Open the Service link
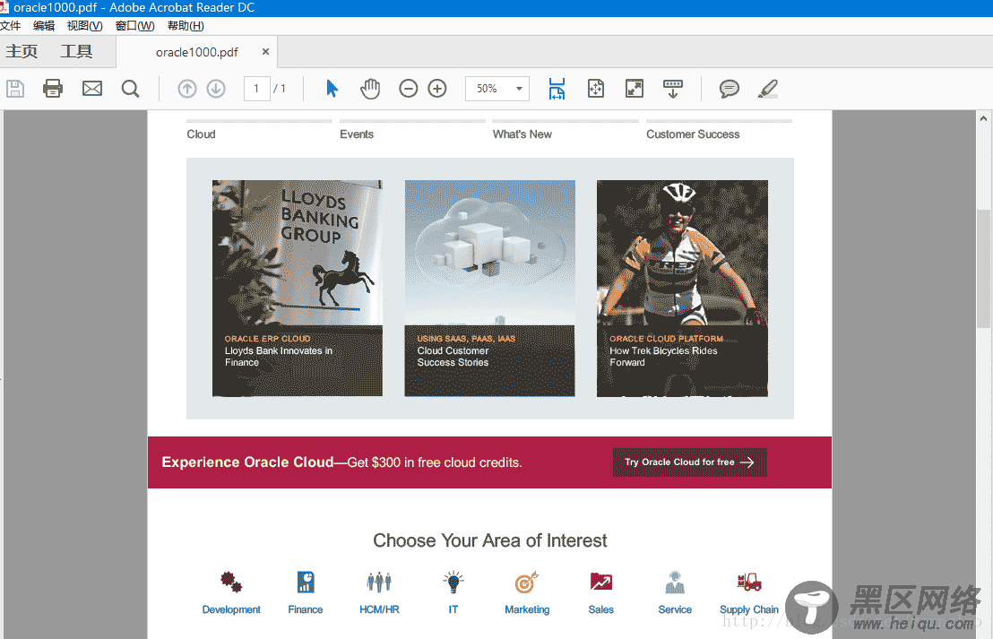This screenshot has width=993, height=639. 675,609
